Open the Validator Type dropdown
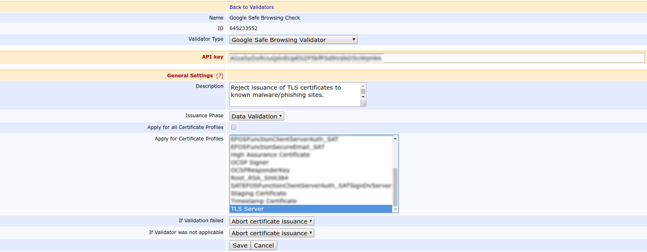 tap(293, 40)
